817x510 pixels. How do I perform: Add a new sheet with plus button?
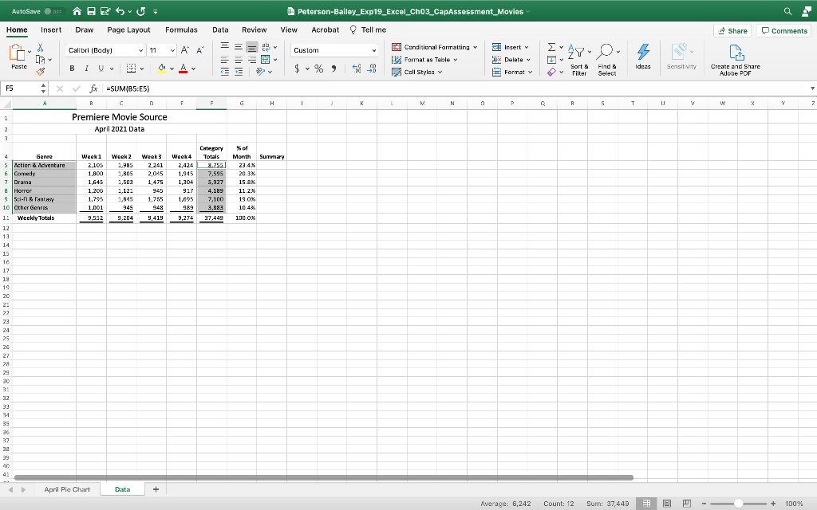[156, 489]
